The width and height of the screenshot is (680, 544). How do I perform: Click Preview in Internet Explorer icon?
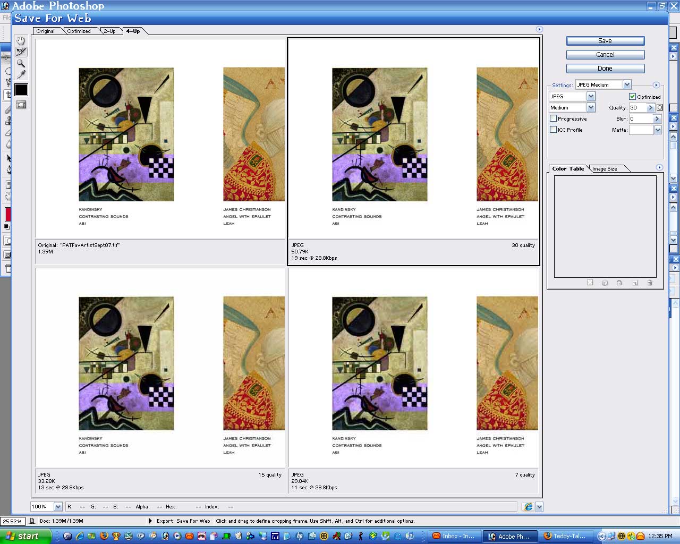[528, 507]
